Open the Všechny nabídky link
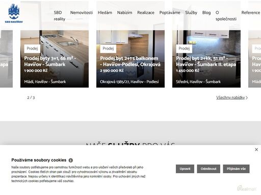The width and height of the screenshot is (261, 195). tap(230, 97)
